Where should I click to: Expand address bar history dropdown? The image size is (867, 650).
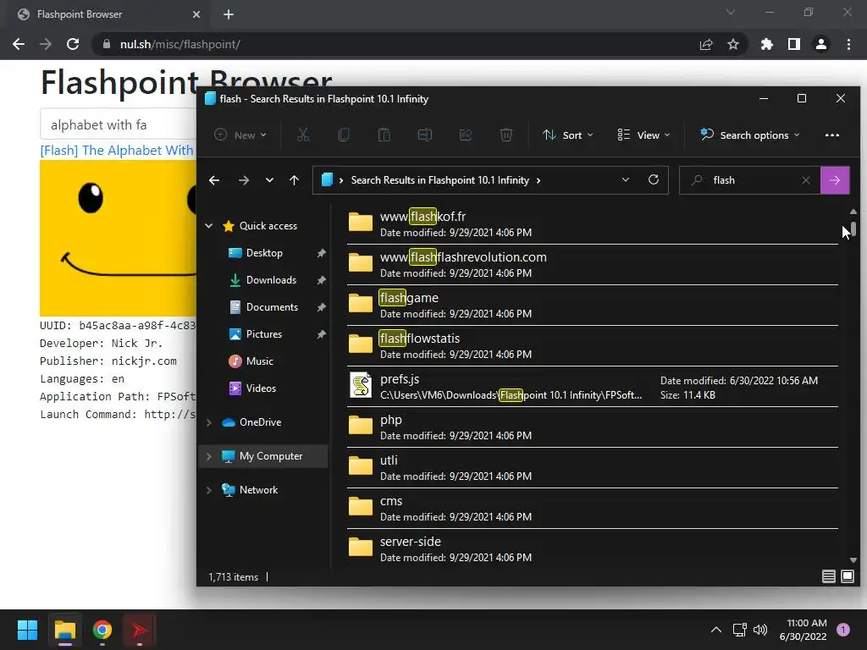tap(626, 179)
